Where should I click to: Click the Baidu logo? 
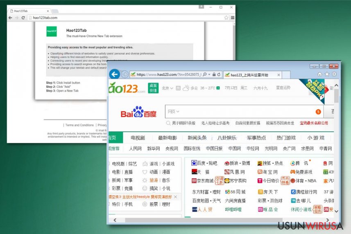(138, 112)
